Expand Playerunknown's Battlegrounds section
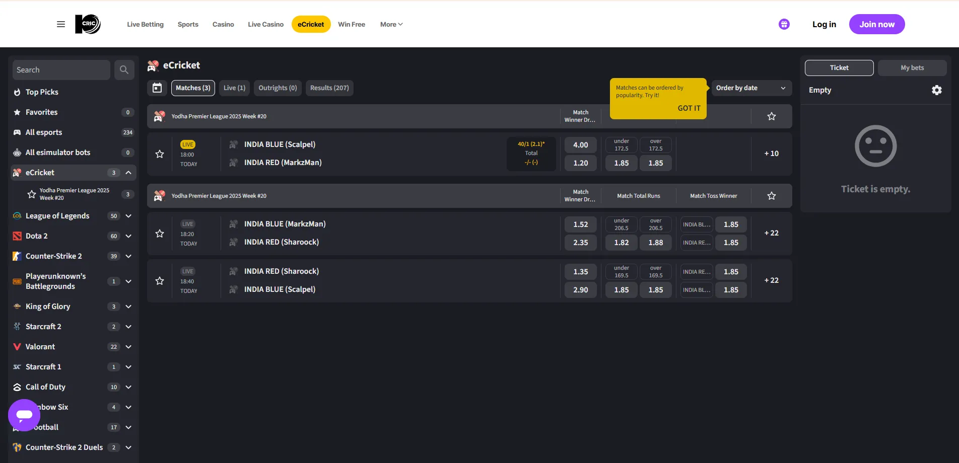 [128, 281]
